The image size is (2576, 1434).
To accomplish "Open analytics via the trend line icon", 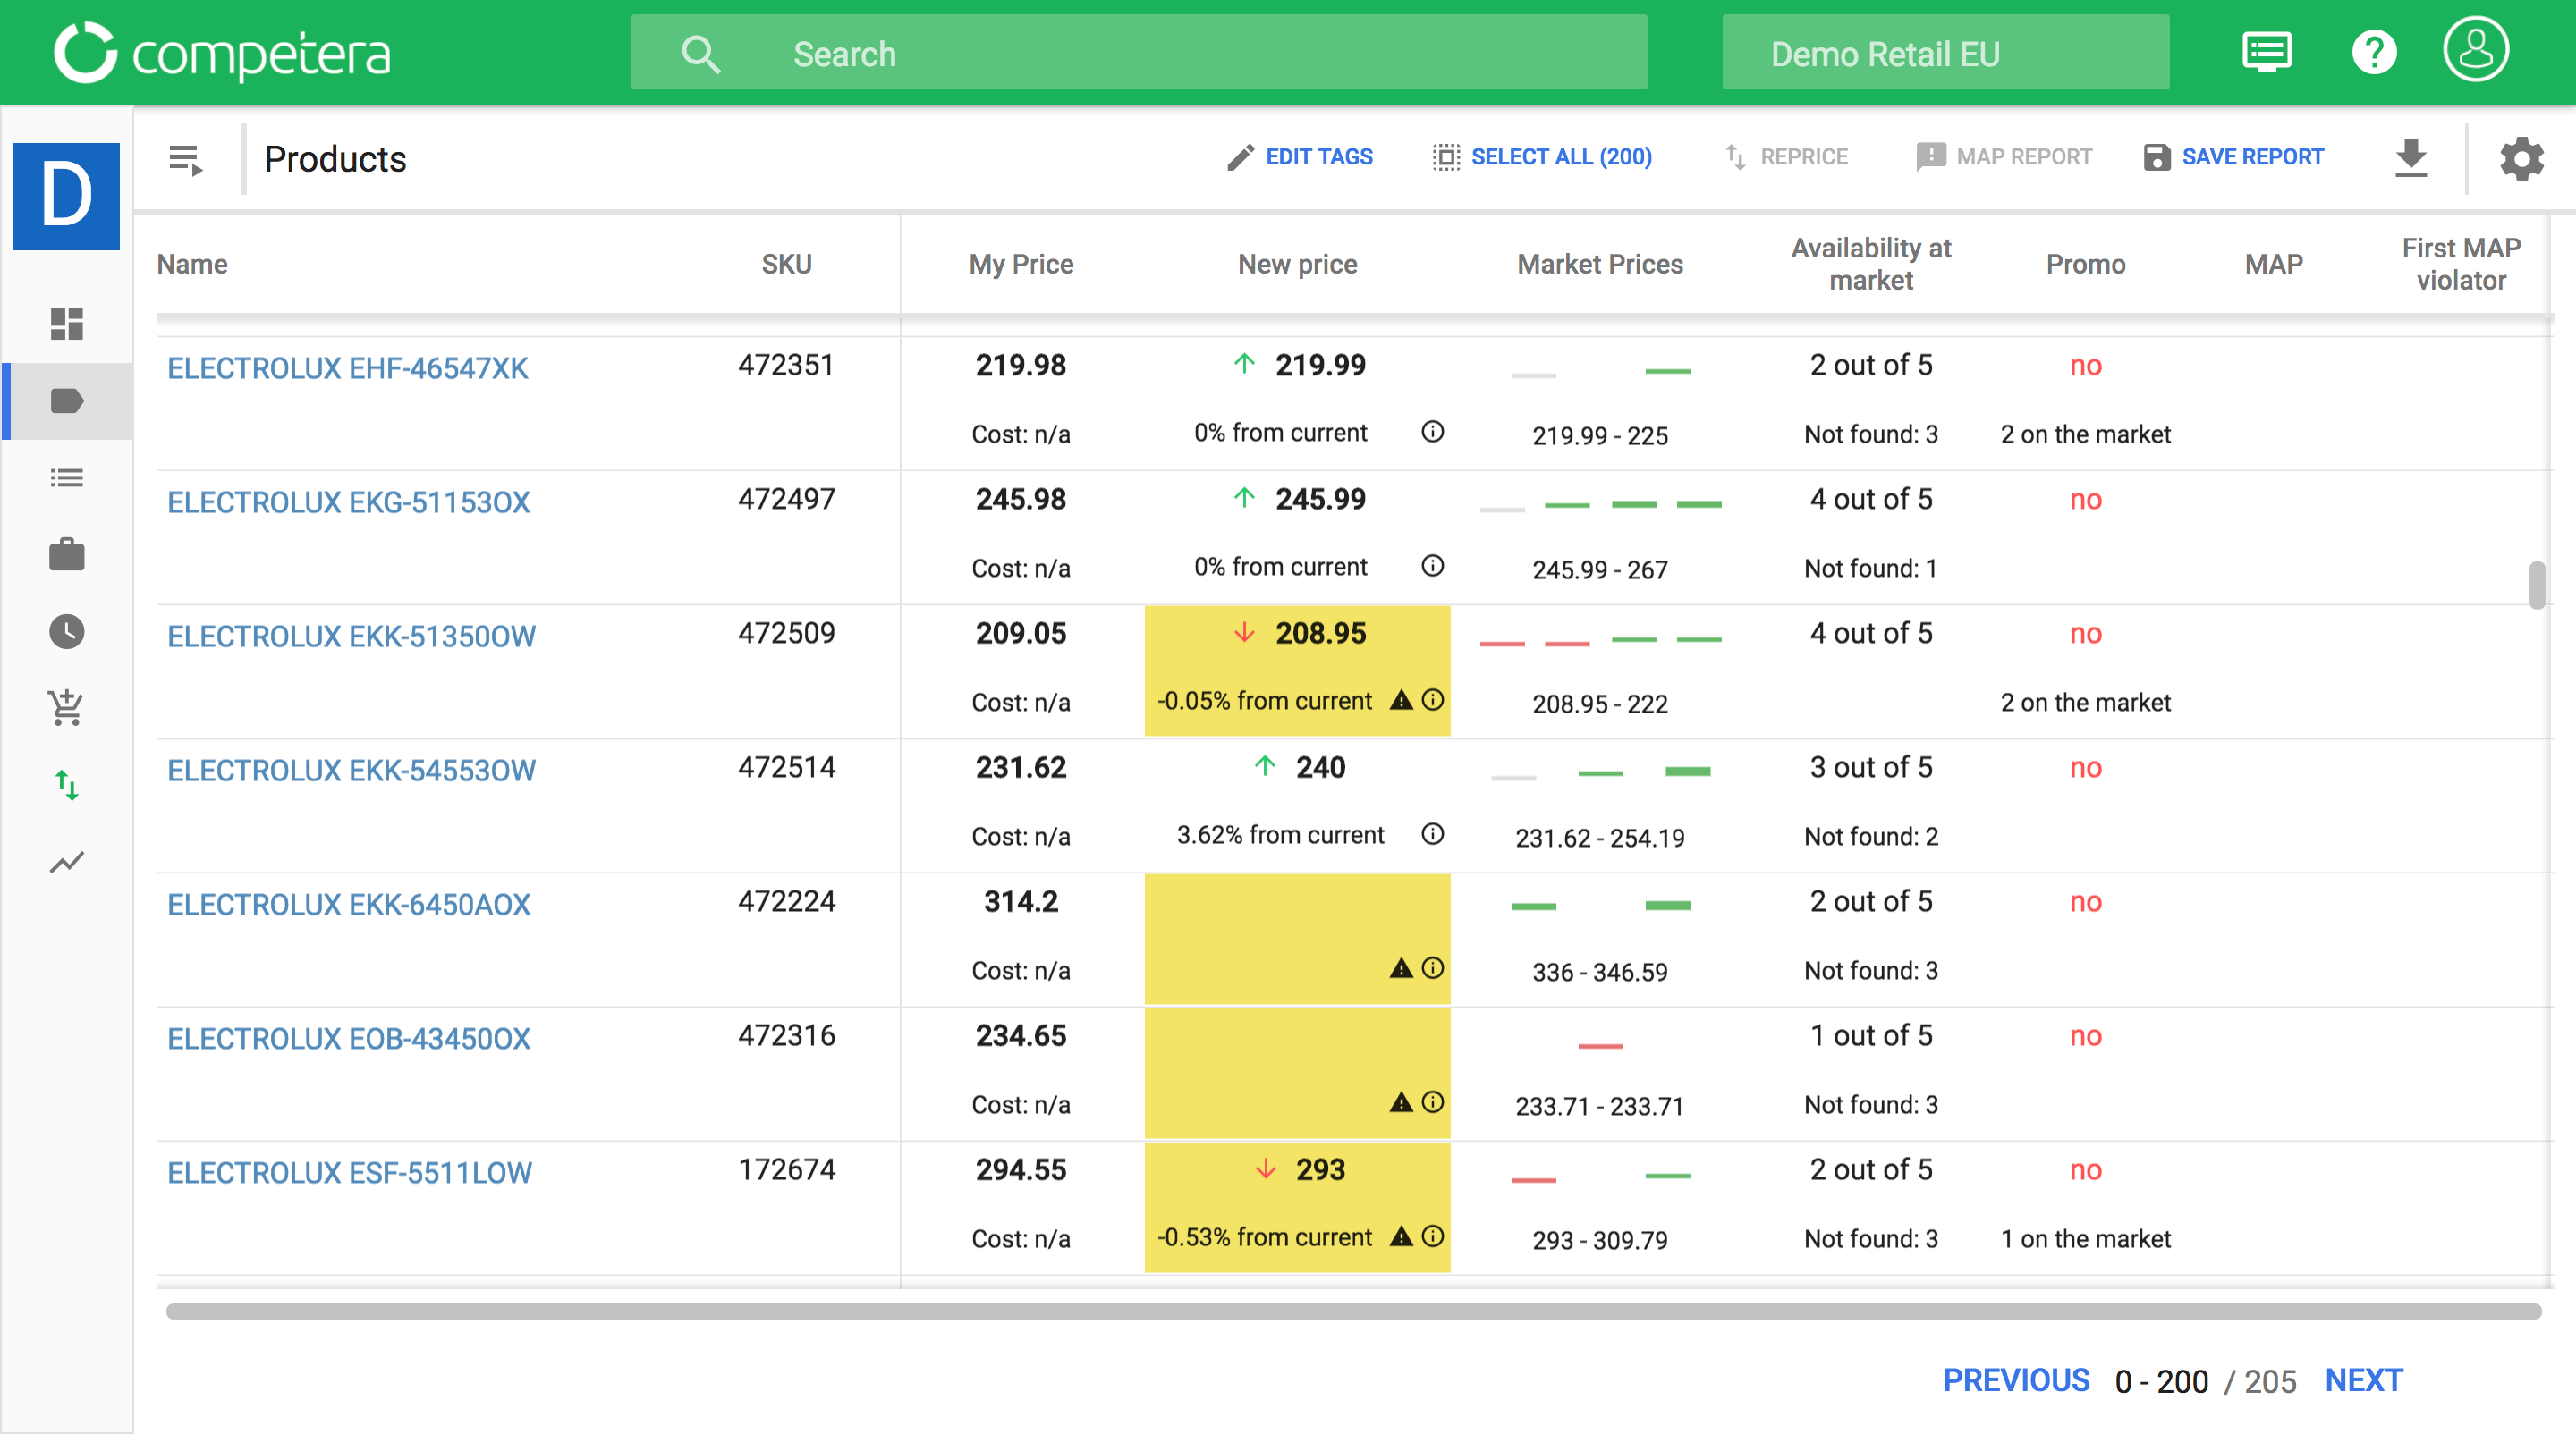I will [x=66, y=862].
